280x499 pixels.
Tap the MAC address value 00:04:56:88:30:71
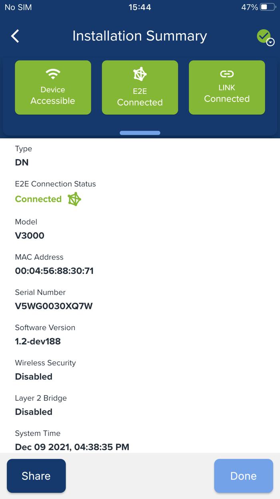[x=54, y=271]
